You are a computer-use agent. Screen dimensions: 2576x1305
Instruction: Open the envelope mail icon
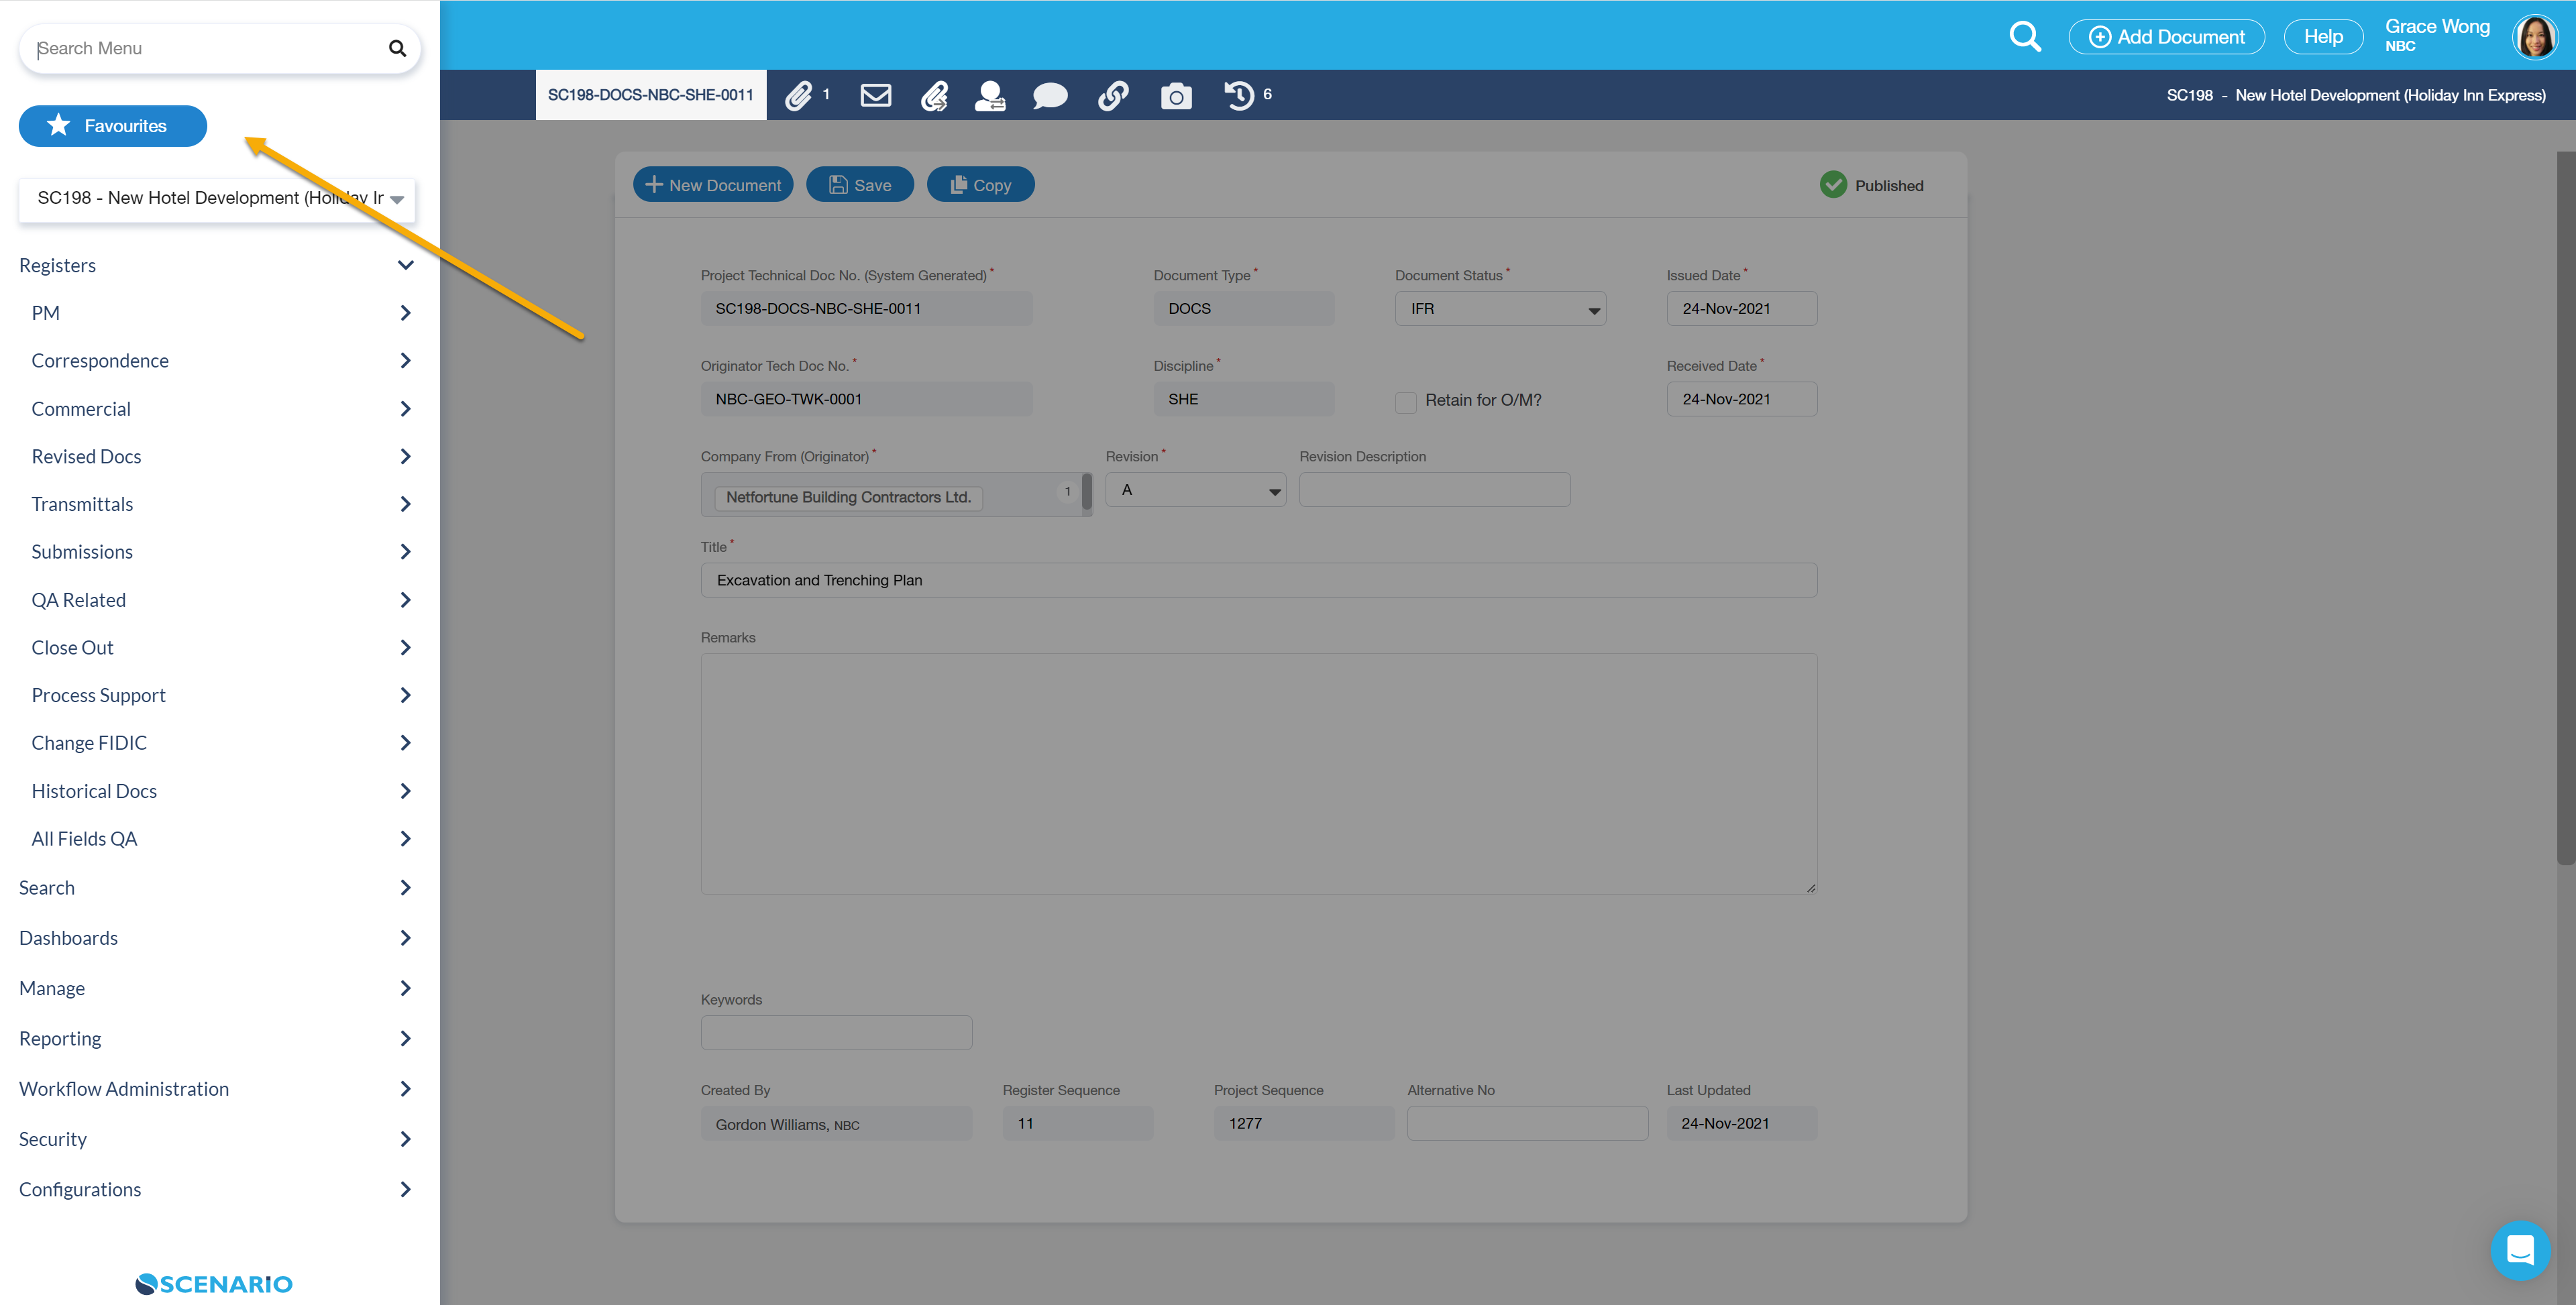click(875, 95)
